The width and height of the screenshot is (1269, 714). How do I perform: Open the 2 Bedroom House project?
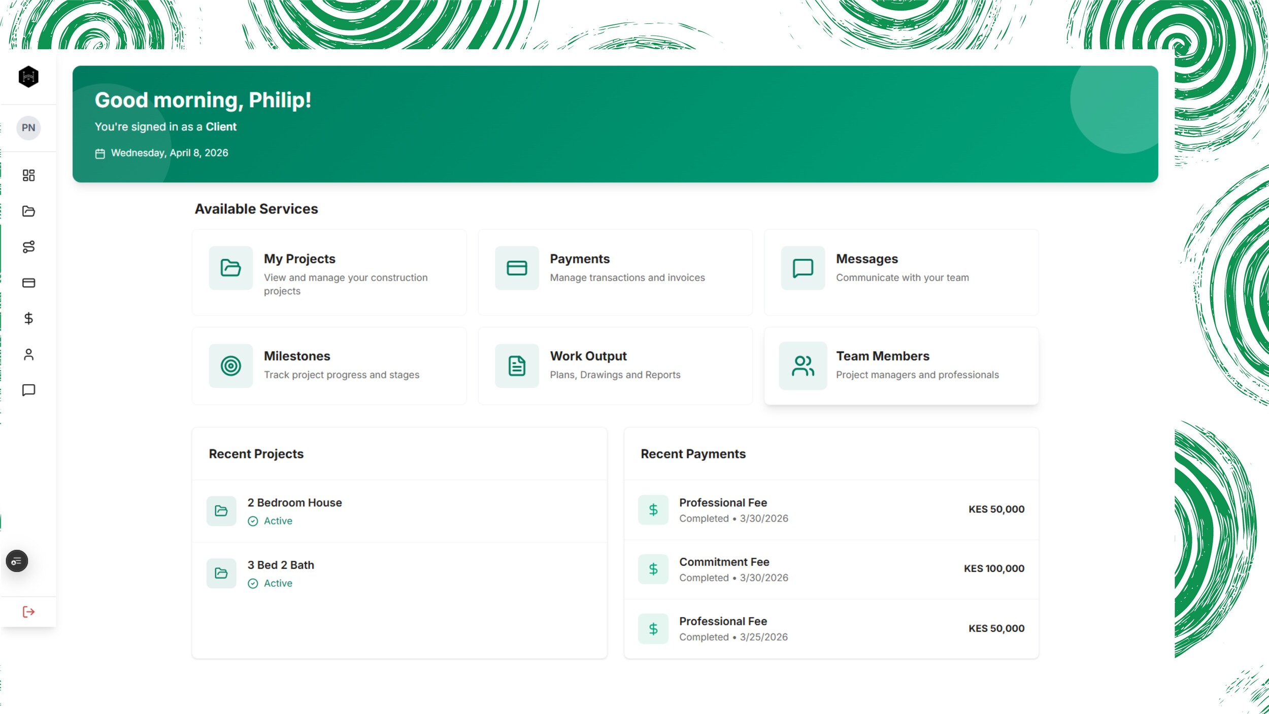point(399,511)
